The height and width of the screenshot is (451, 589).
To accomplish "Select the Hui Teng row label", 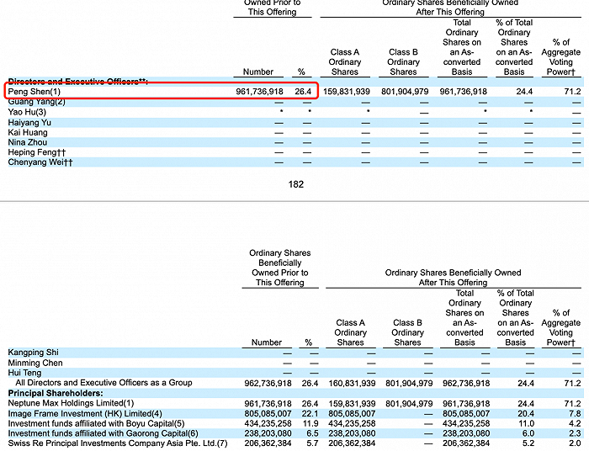I will (27, 373).
